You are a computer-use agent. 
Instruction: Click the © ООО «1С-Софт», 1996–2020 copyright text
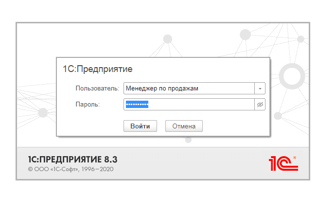(x=71, y=169)
